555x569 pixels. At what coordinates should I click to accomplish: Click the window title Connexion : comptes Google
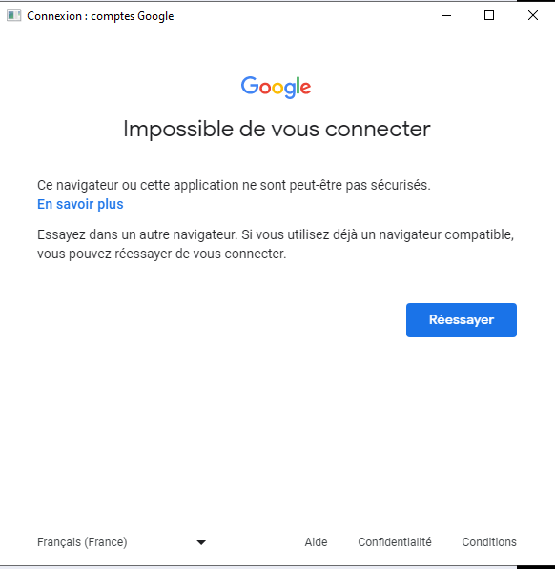(x=100, y=16)
